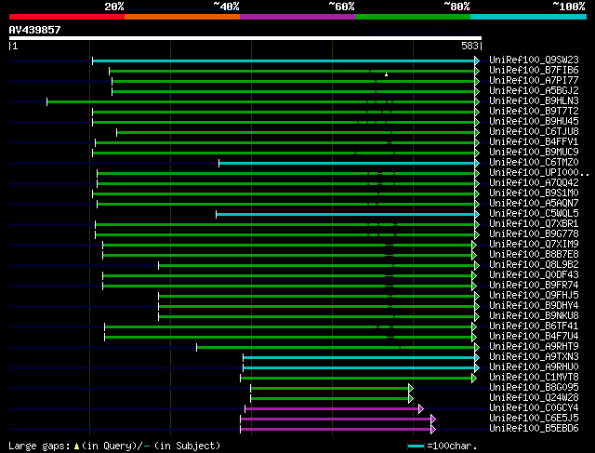Select the UniRef100_B4FFV1 label
The width and height of the screenshot is (595, 453).
[534, 142]
